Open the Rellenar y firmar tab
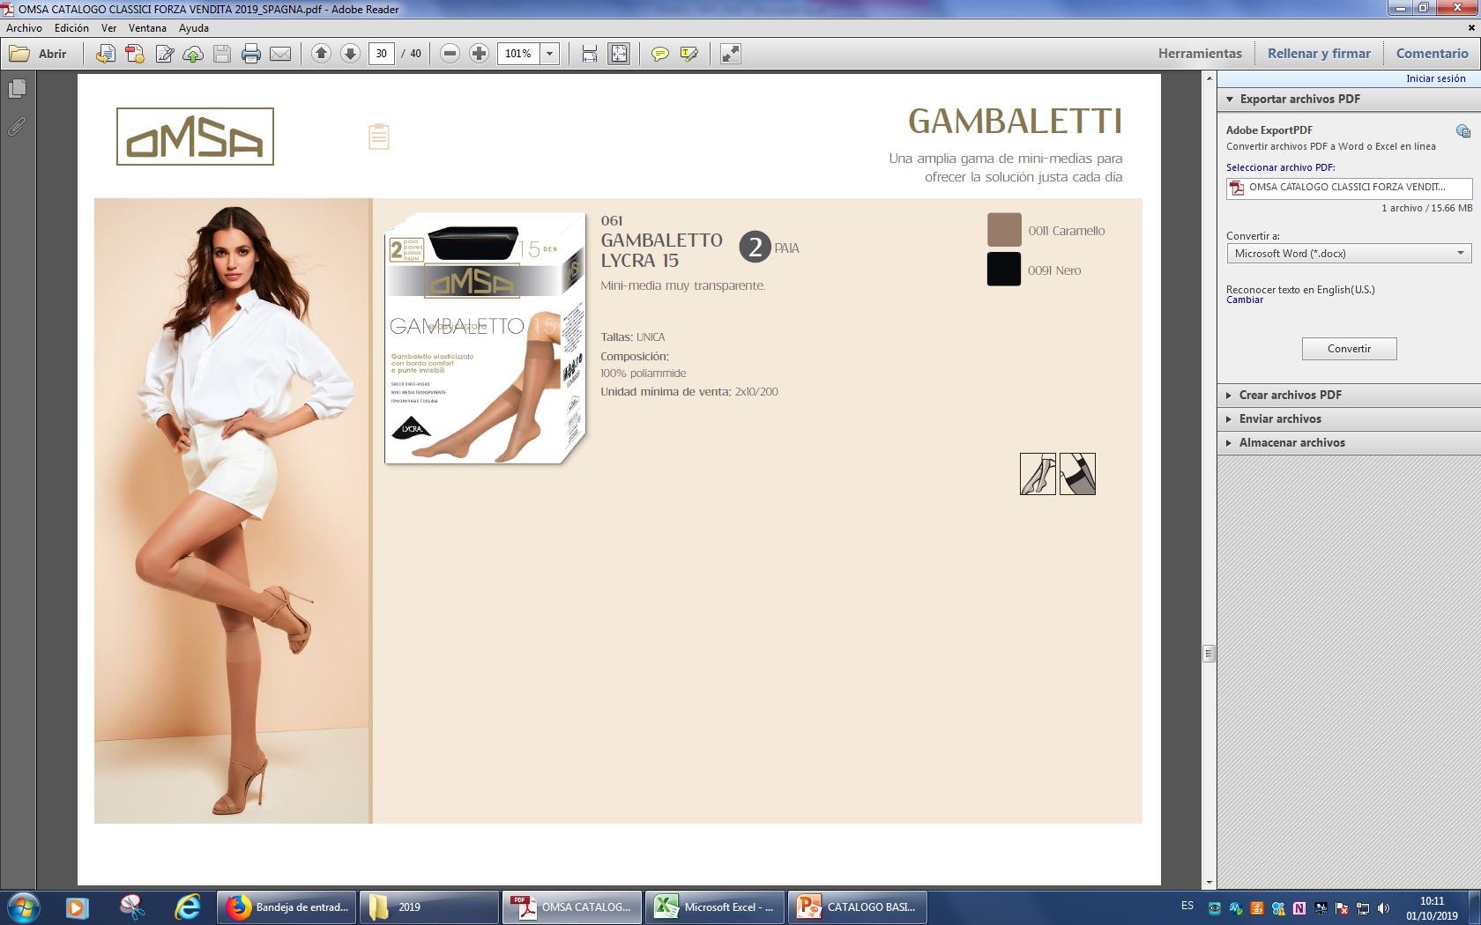 click(1319, 53)
